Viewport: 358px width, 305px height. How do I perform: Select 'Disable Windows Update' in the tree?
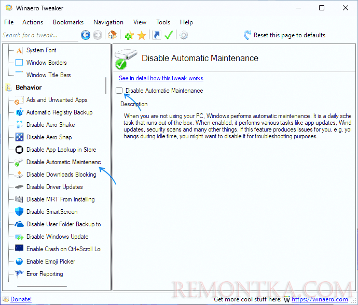click(x=57, y=237)
